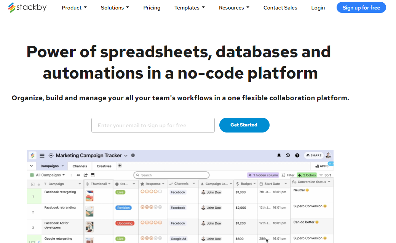Open the Thumbnail column dropdown arrow
This screenshot has height=243, width=396.
tap(109, 184)
